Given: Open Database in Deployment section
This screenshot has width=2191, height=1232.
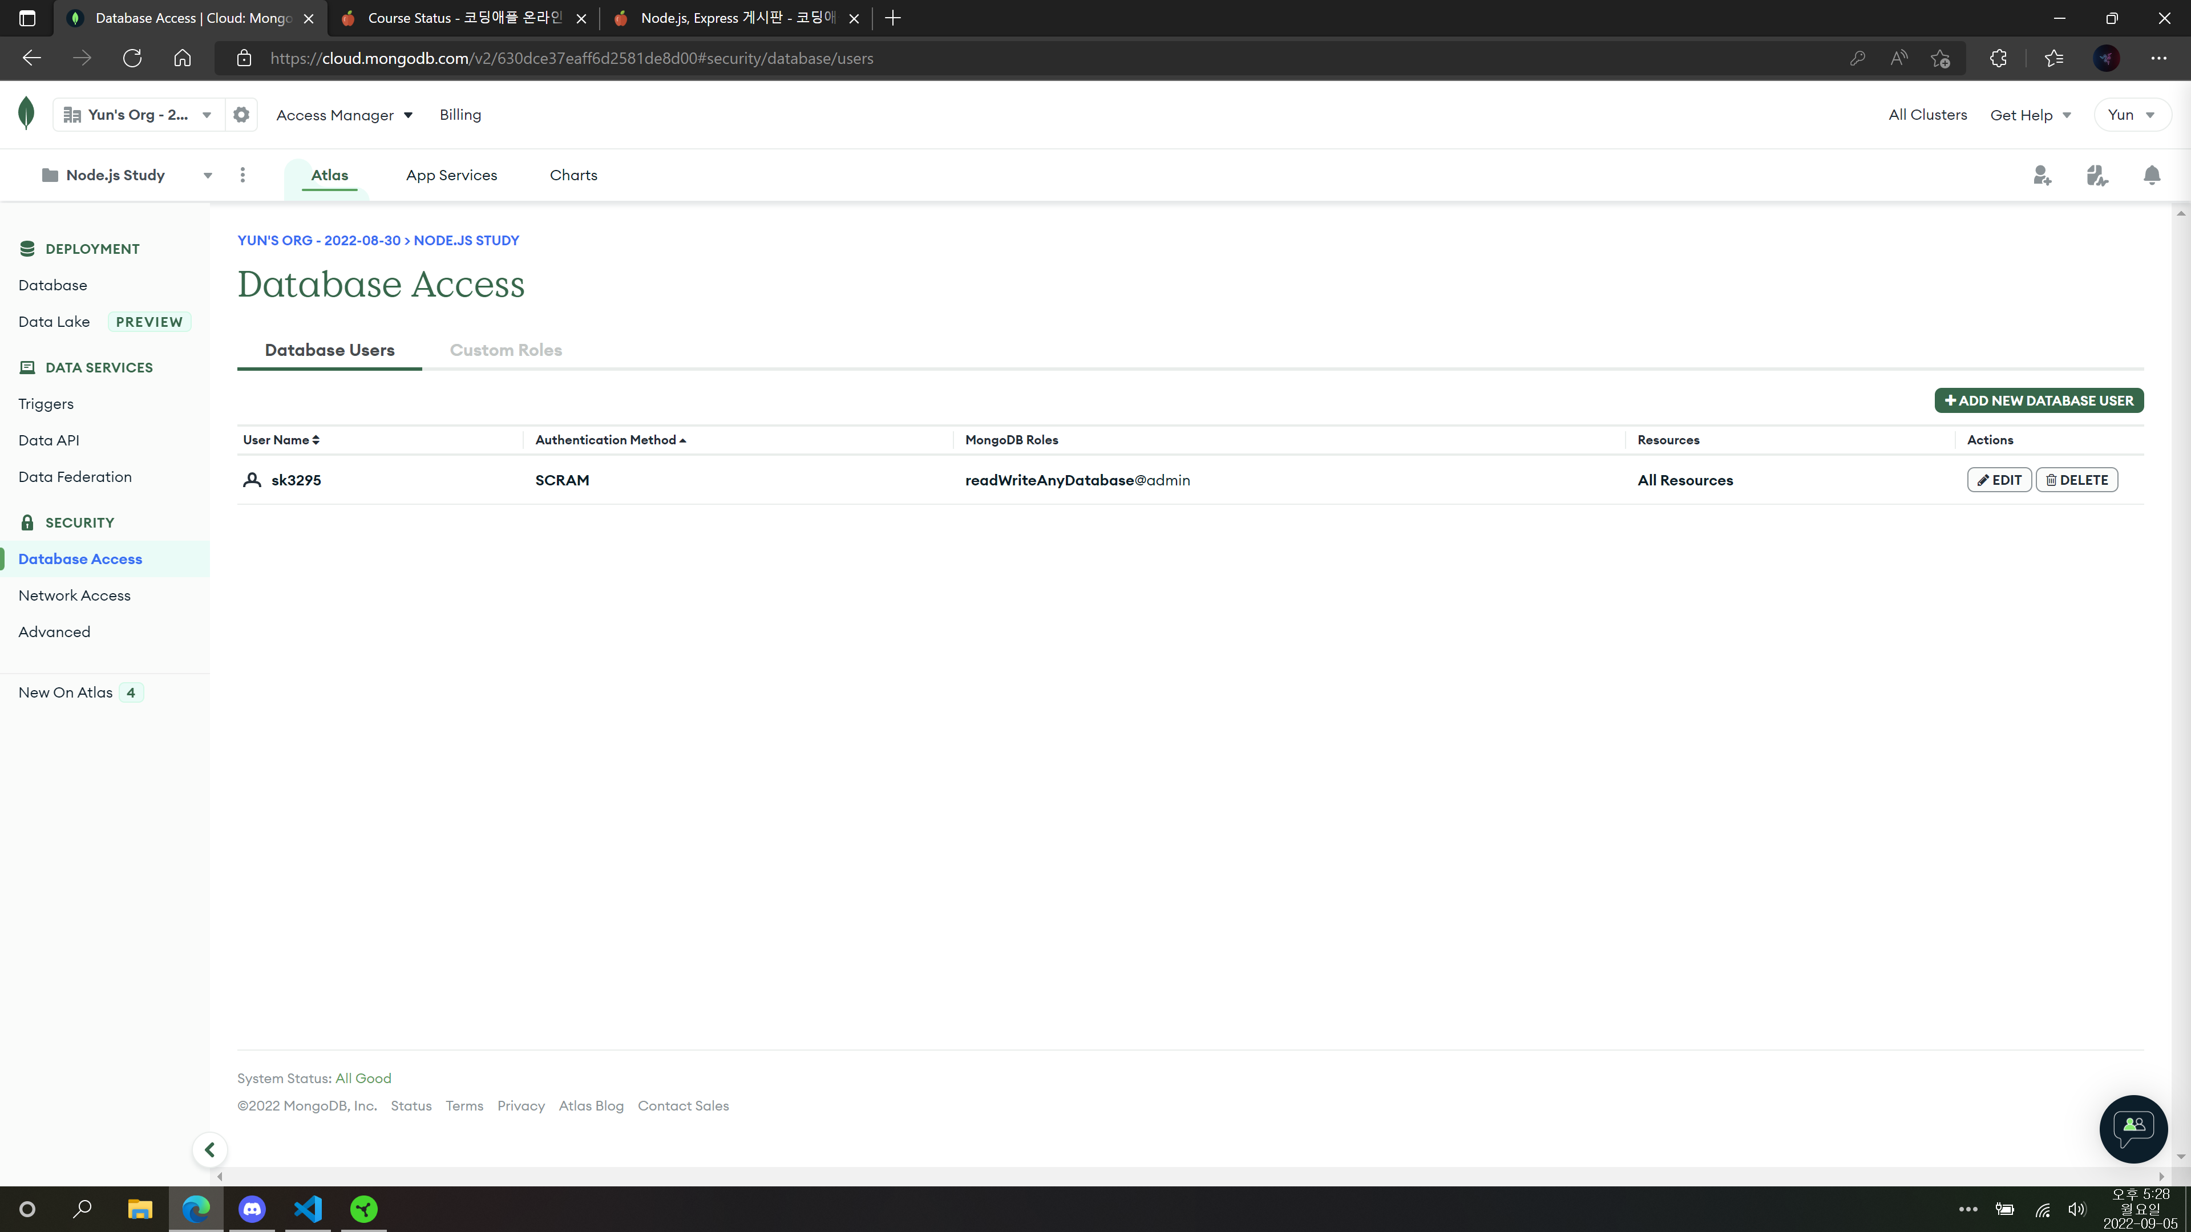Looking at the screenshot, I should coord(52,285).
